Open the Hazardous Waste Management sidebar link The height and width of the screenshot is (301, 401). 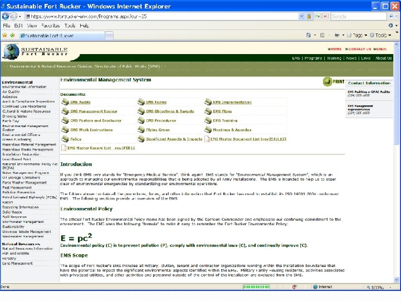click(28, 149)
